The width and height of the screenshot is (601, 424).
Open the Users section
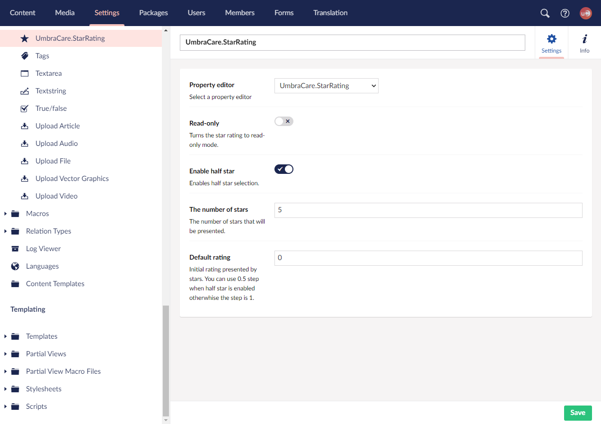tap(196, 13)
